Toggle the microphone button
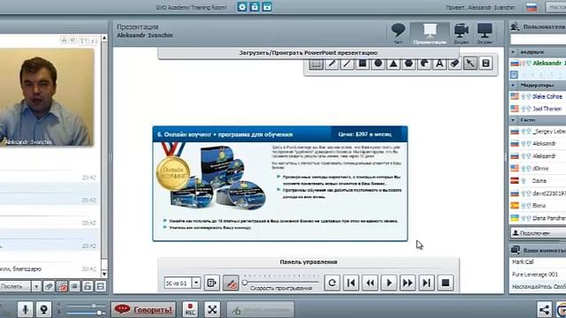The width and height of the screenshot is (566, 318). point(26,309)
